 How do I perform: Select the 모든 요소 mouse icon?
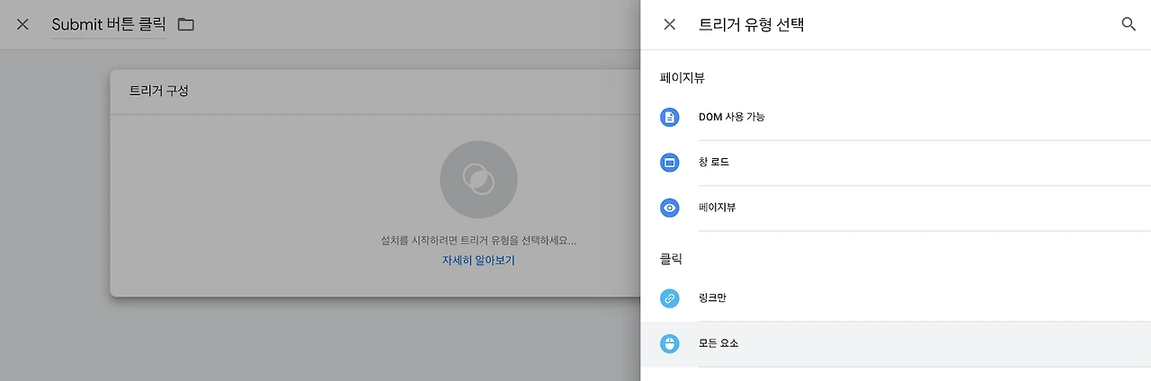[x=669, y=343]
